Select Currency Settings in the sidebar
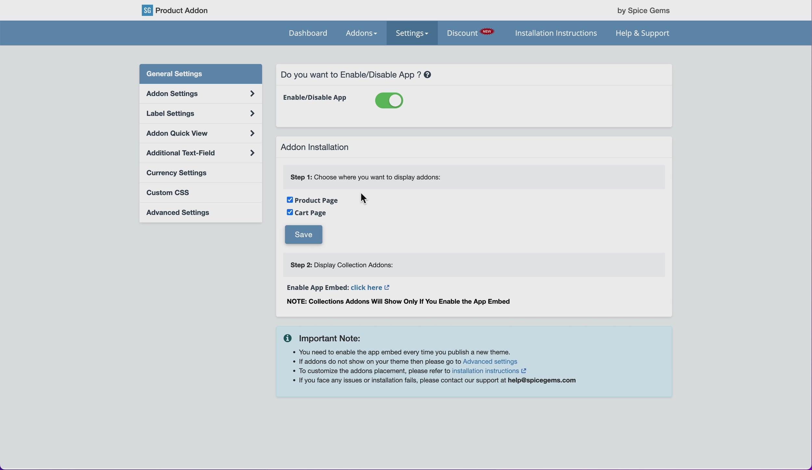The image size is (812, 470). [x=201, y=173]
